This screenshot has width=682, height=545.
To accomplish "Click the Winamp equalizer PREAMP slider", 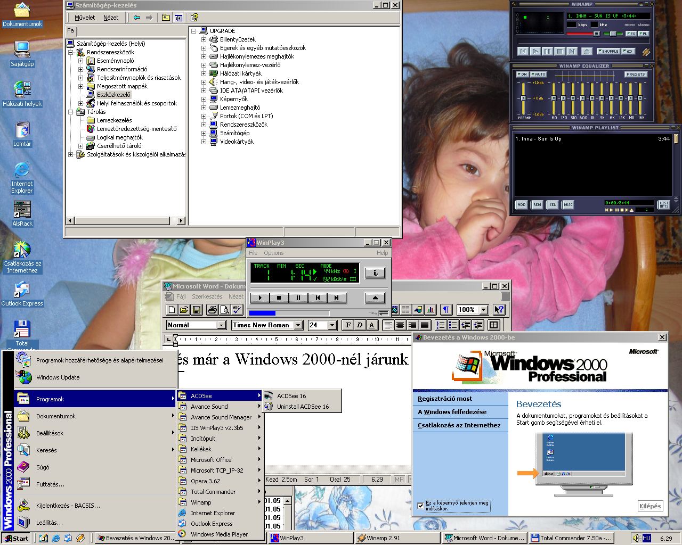I will click(523, 98).
